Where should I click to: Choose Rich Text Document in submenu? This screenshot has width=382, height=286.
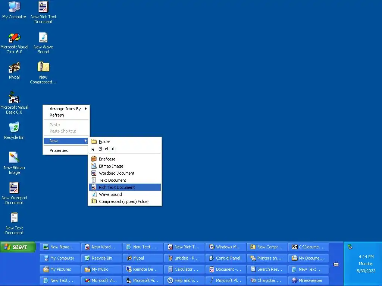[x=125, y=187]
